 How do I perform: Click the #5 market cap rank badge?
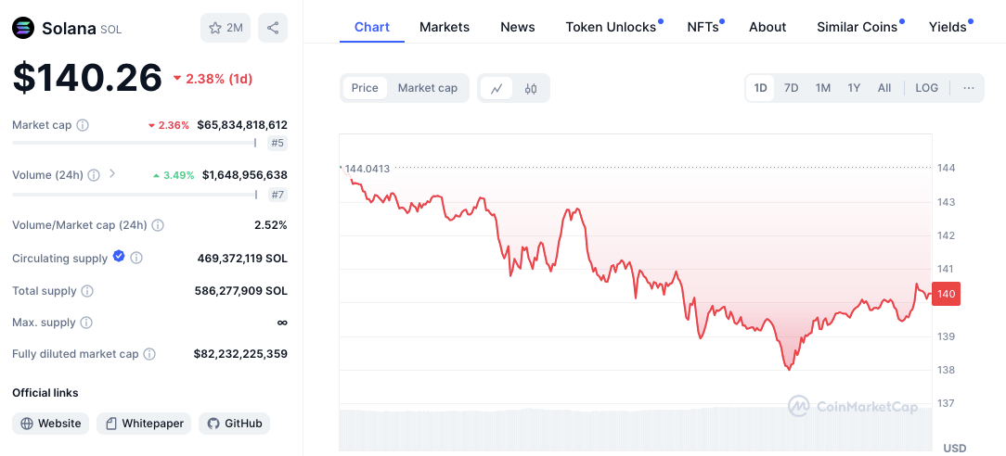(x=277, y=143)
